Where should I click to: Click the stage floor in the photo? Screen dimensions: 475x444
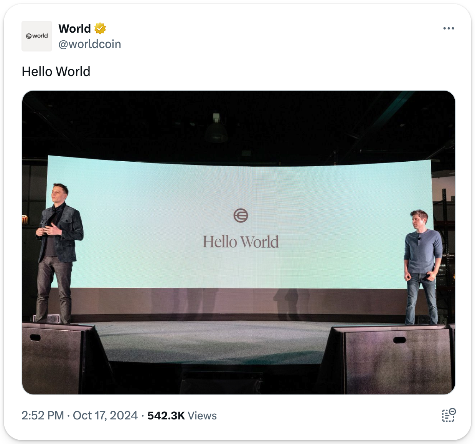coord(215,338)
